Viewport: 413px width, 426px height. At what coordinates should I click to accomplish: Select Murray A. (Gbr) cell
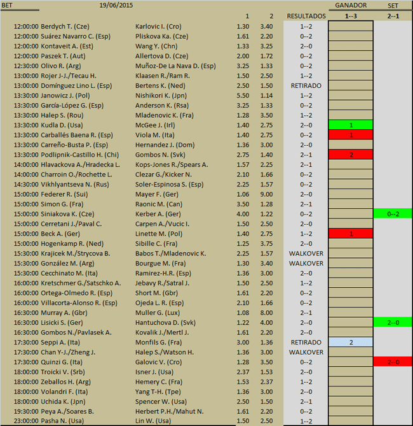click(x=64, y=313)
